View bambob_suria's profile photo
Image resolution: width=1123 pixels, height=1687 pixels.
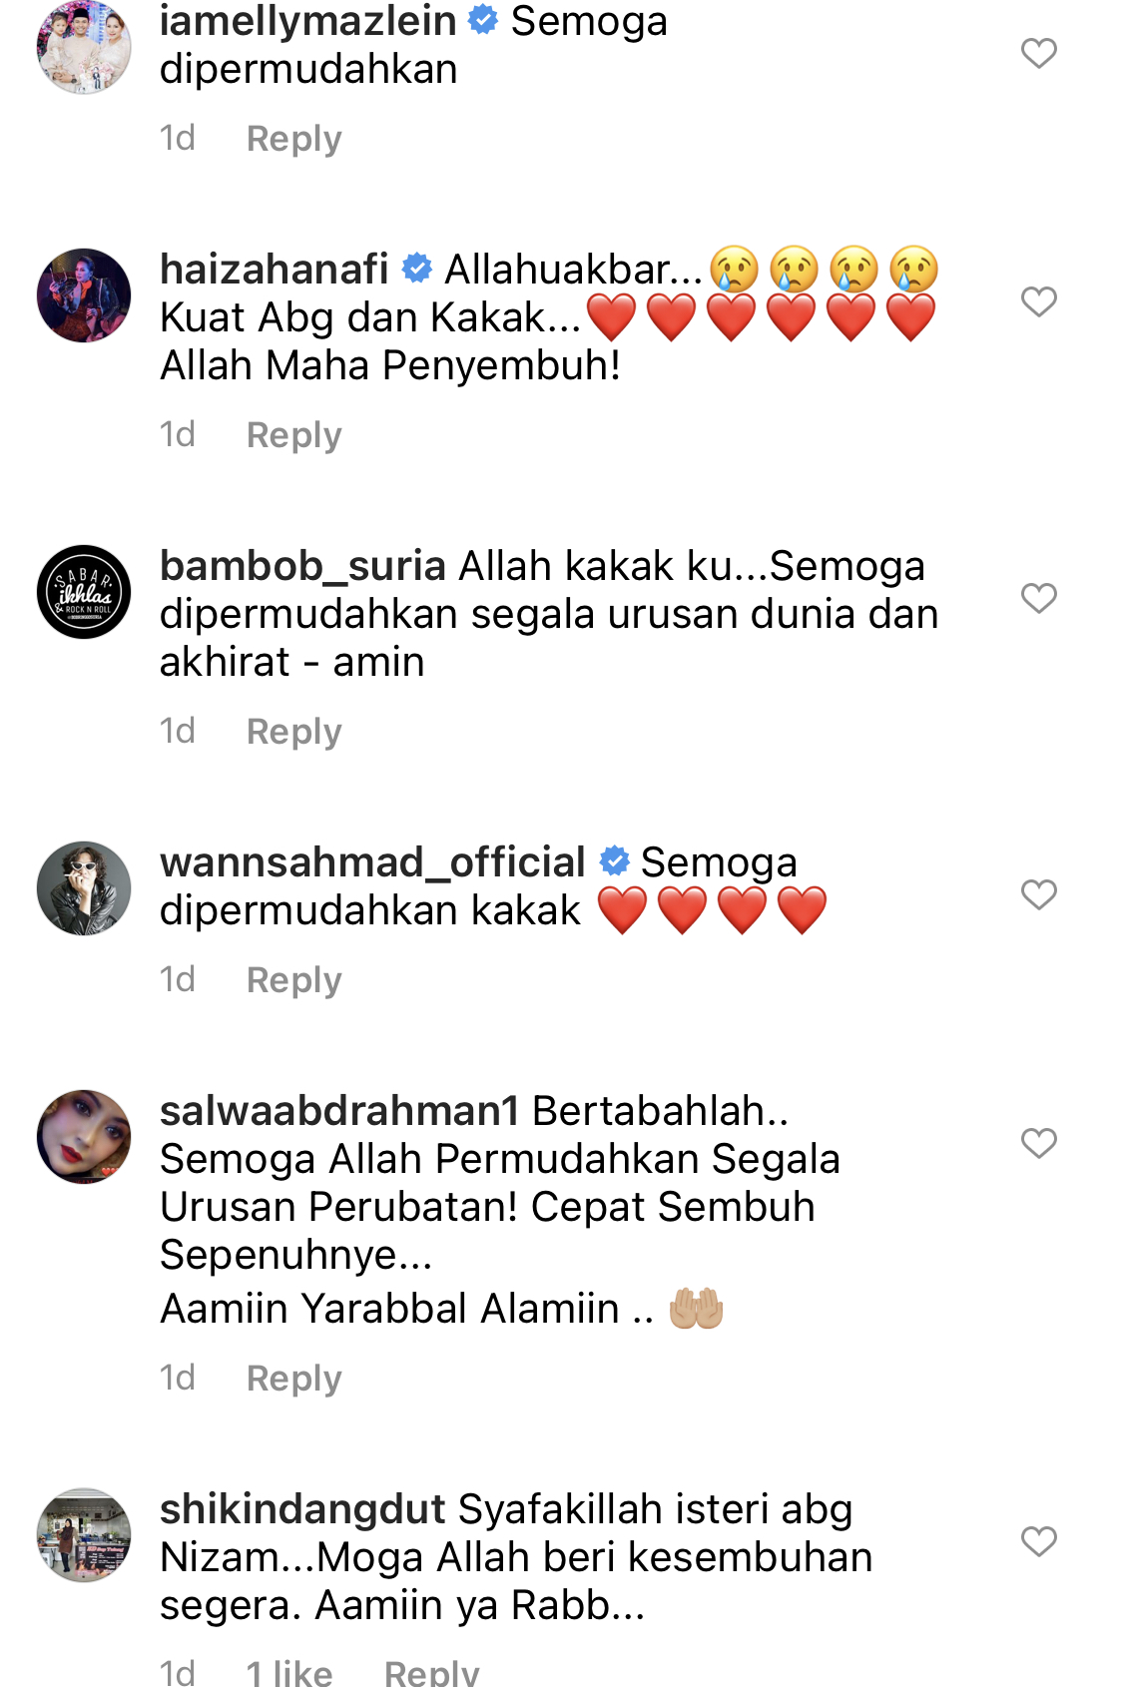click(x=84, y=592)
